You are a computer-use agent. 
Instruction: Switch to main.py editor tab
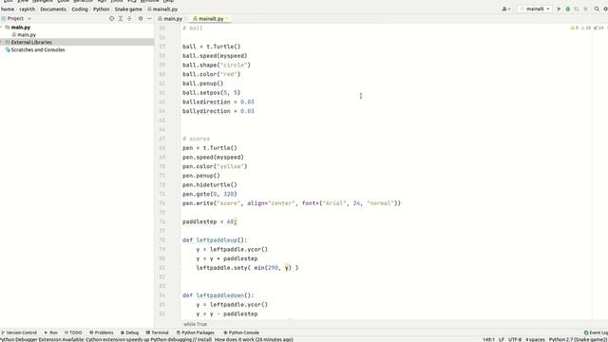click(x=173, y=18)
